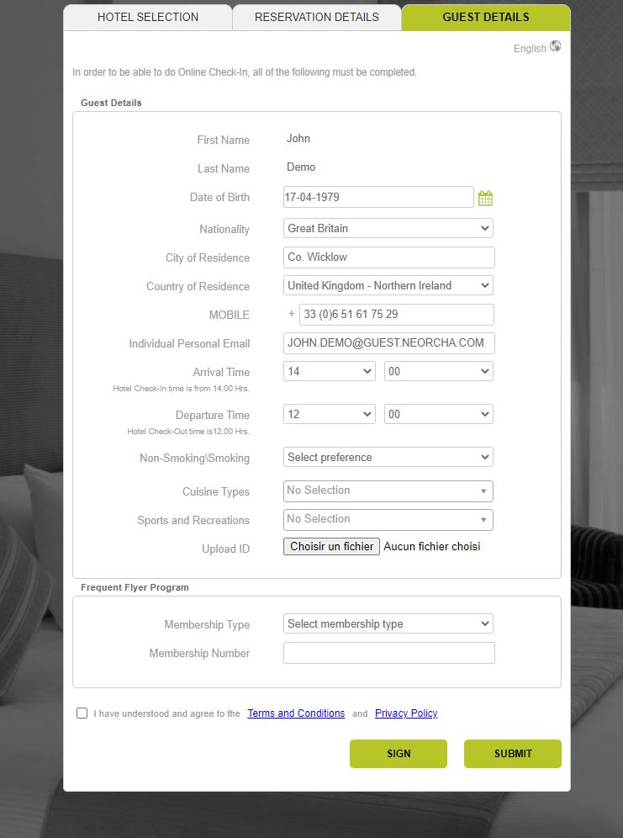Open the Privacy Policy link
Viewport: 623px width, 838px height.
click(x=406, y=713)
